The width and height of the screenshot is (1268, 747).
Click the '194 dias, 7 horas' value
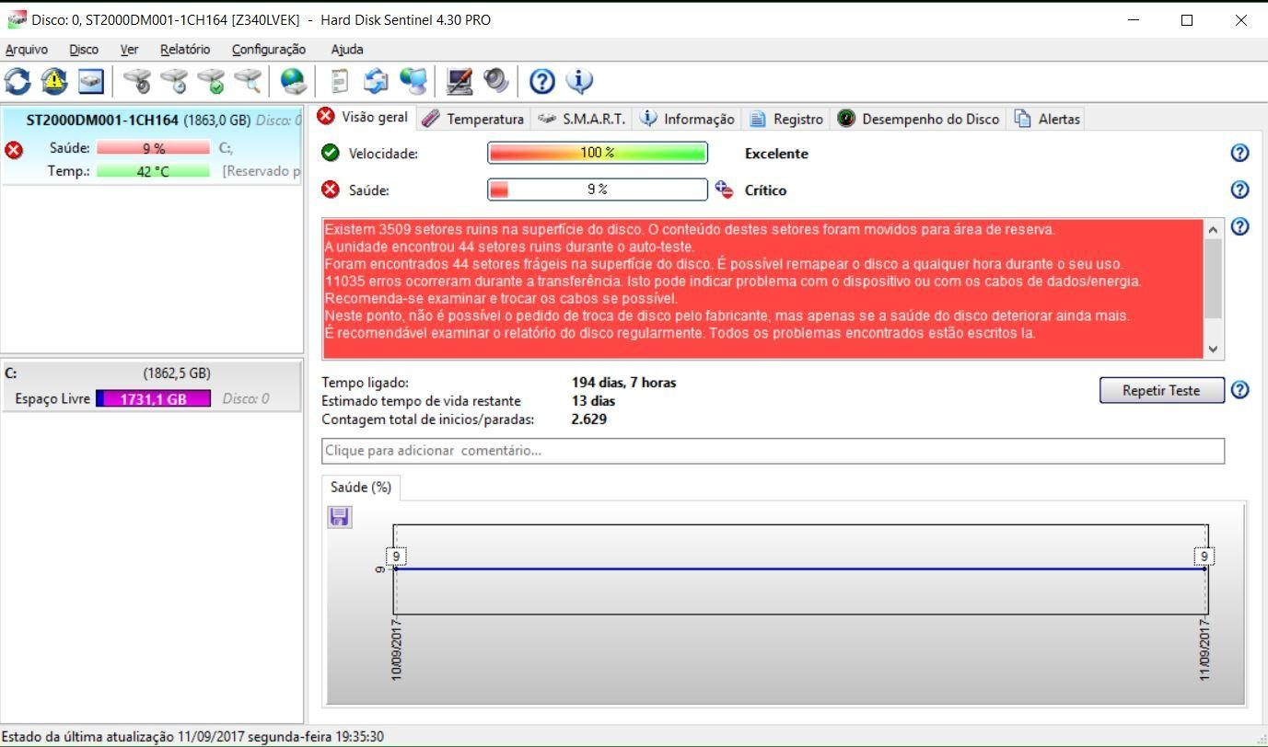point(623,383)
